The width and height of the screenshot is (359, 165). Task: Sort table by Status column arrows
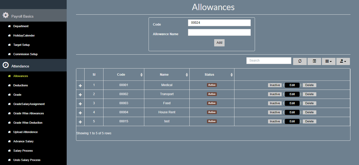[x=232, y=75]
